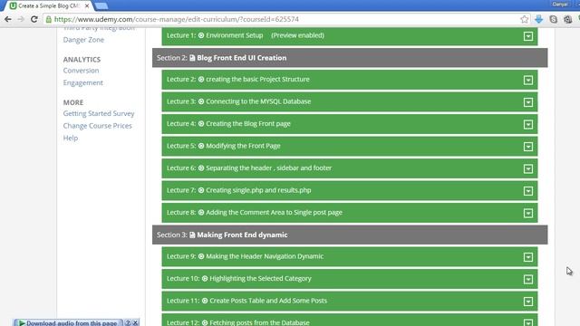Image resolution: width=580 pixels, height=326 pixels.
Task: Expand Lecture 4 Blog Front page row
Action: 528,125
